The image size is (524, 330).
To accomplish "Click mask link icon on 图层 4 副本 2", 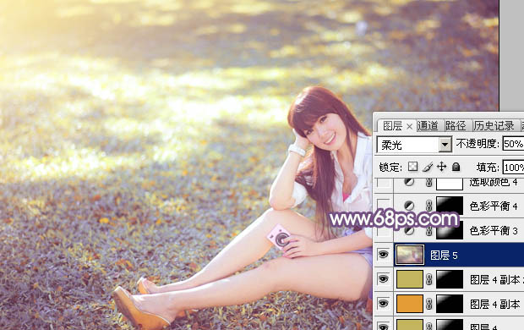I will [x=429, y=279].
